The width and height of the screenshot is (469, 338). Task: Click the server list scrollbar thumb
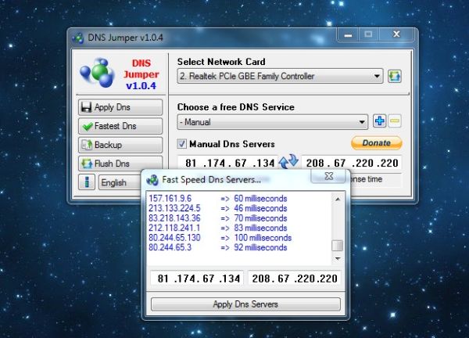(x=337, y=245)
